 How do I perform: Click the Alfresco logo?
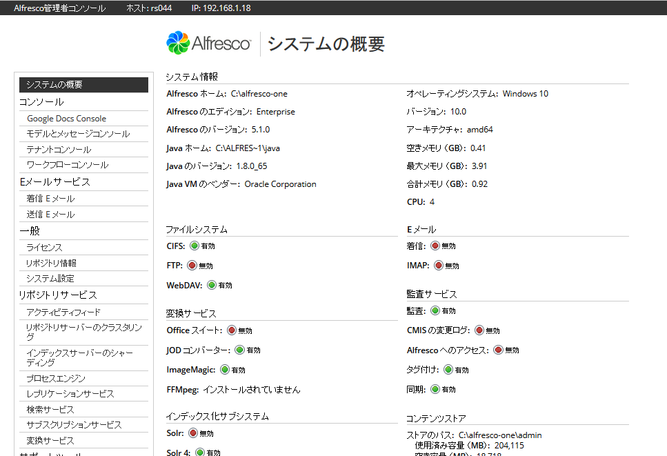pyautogui.click(x=208, y=43)
